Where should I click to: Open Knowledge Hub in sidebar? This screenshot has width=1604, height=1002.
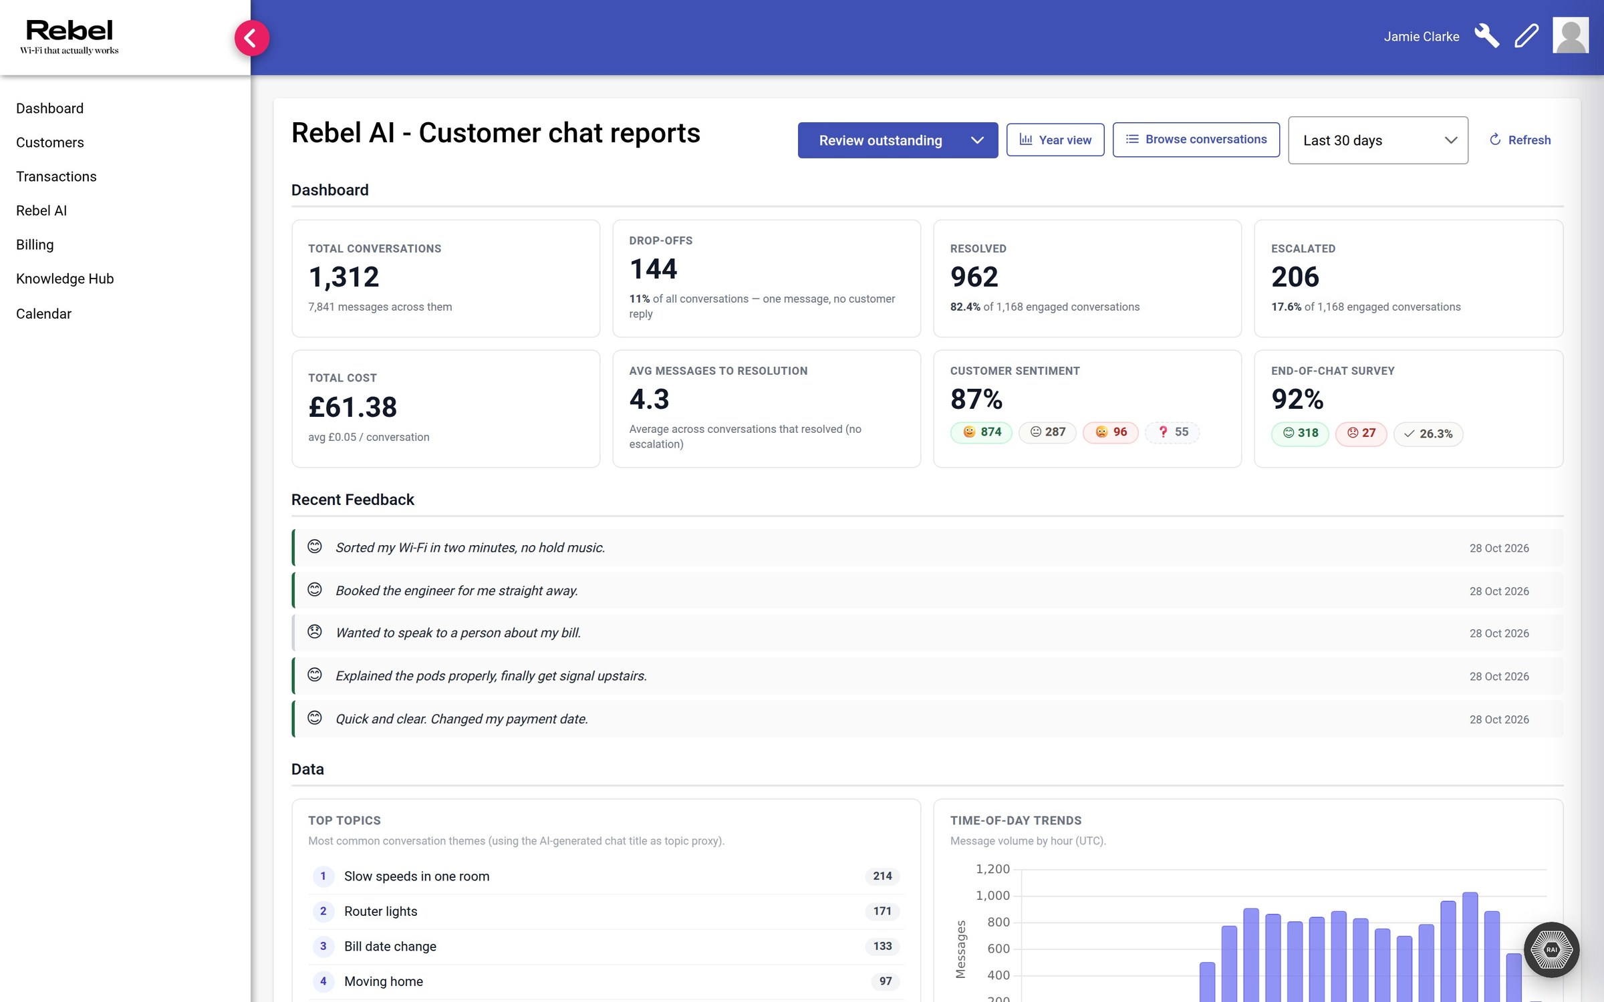tap(65, 279)
